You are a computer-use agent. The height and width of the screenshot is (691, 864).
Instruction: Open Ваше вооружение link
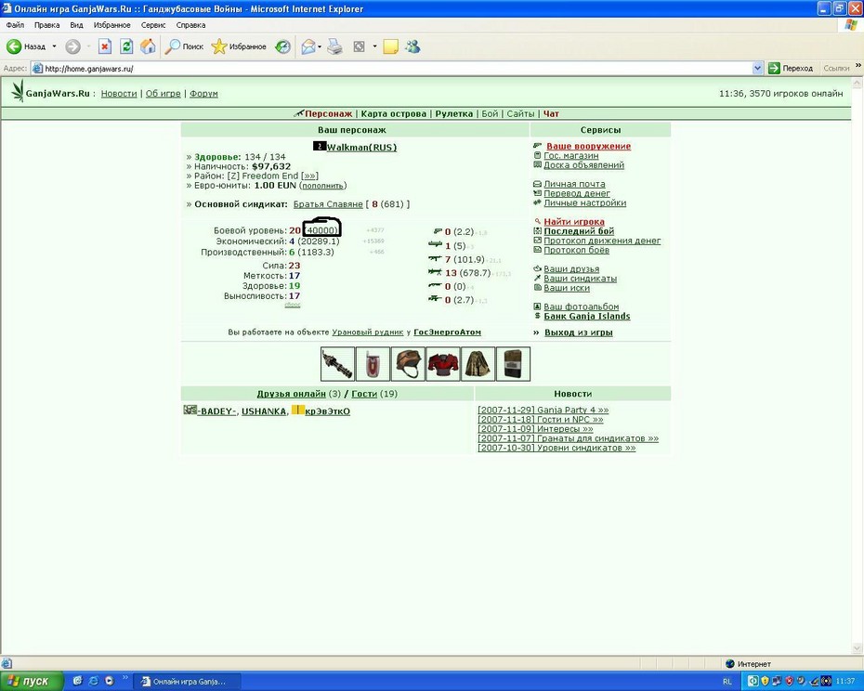pyautogui.click(x=588, y=146)
